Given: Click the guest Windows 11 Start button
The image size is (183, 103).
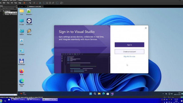Looking at the screenshot, I should [91, 94].
